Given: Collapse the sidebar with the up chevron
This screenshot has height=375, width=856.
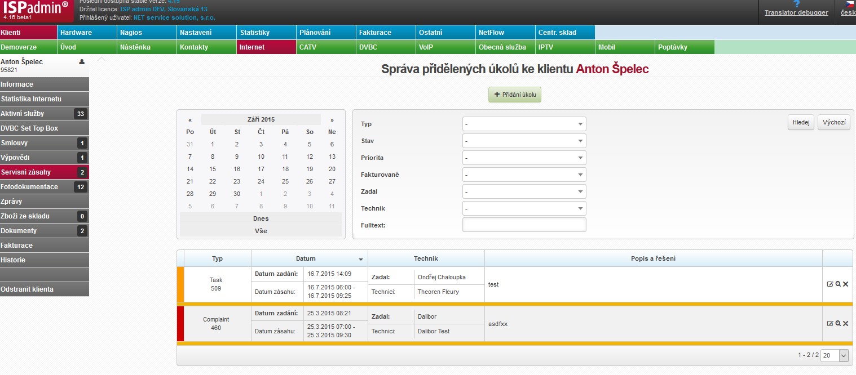Looking at the screenshot, I should 101,59.
